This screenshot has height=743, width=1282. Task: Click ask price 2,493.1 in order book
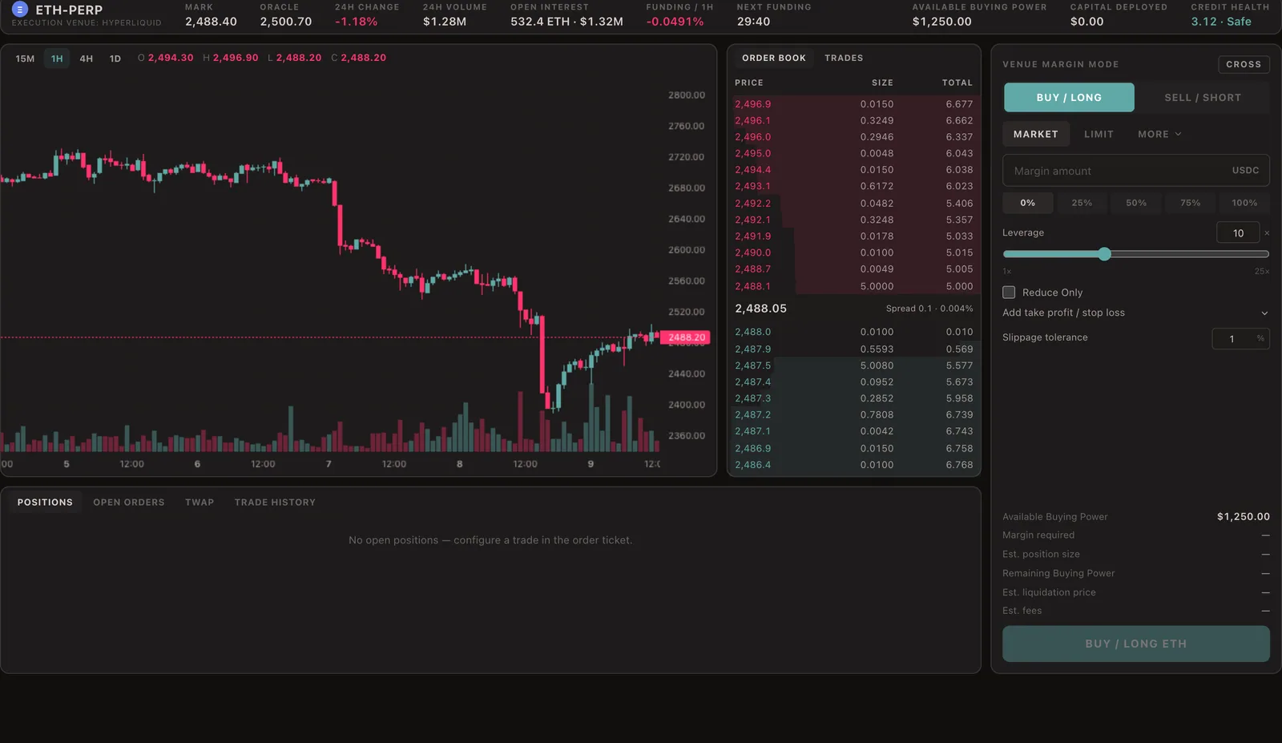tap(753, 187)
